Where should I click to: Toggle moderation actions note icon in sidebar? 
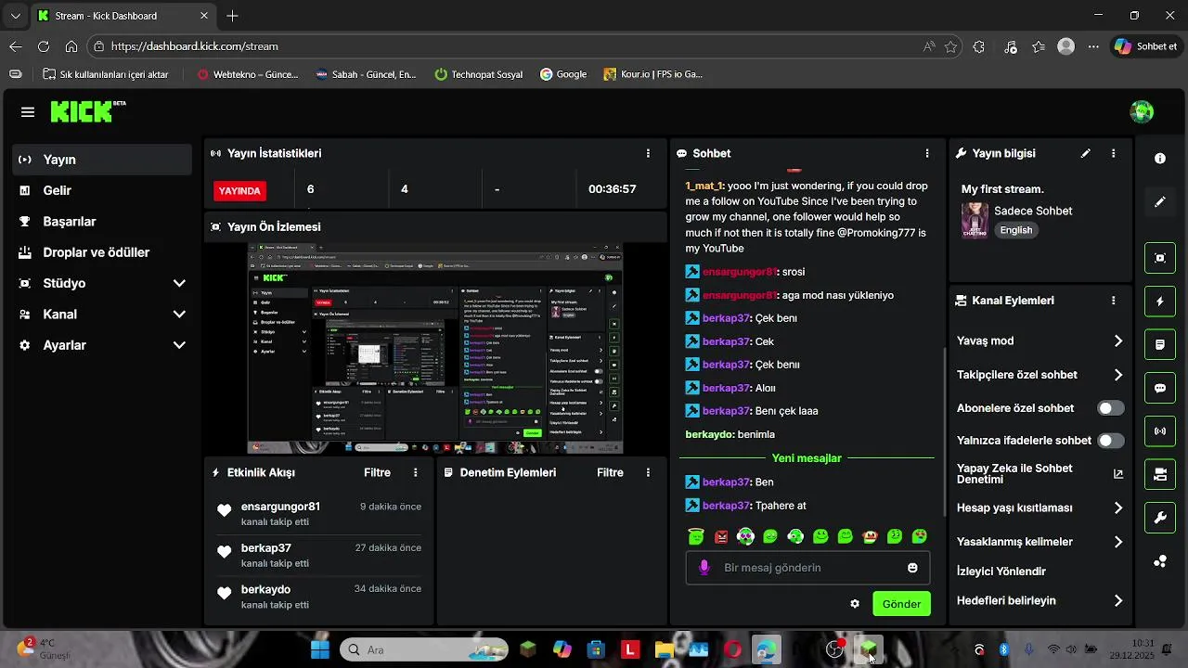(x=1160, y=344)
